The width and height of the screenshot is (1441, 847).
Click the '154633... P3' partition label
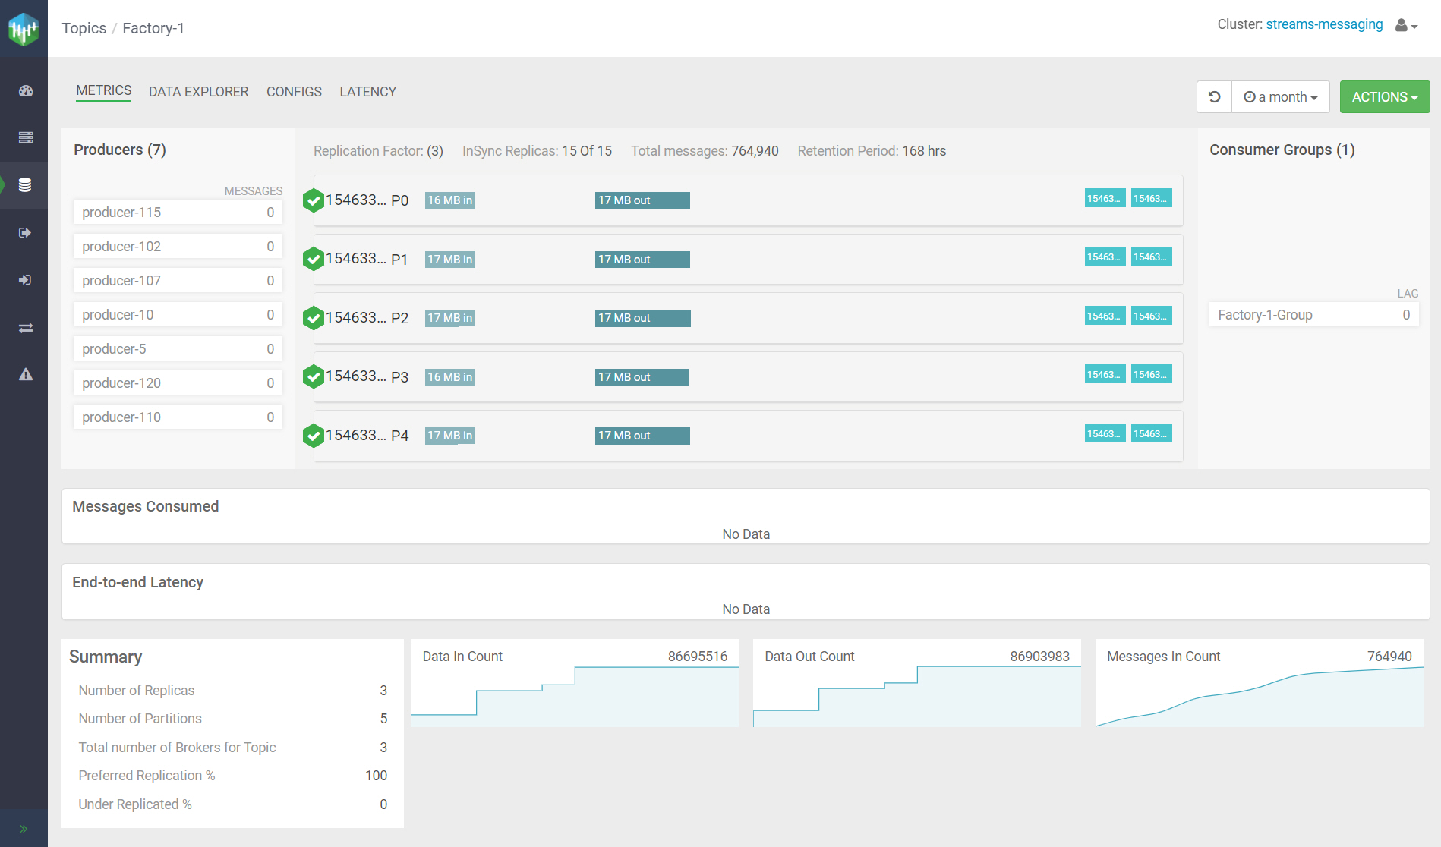click(x=367, y=376)
